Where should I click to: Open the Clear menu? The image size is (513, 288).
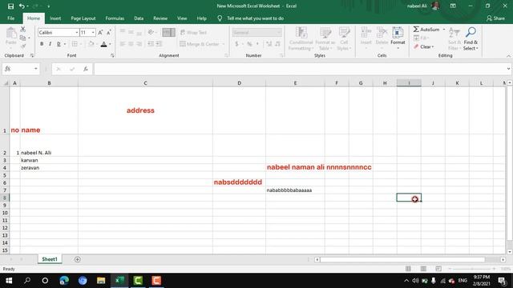pos(424,46)
